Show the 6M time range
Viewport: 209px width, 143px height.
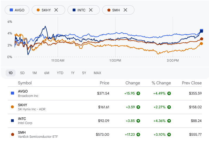47,73
